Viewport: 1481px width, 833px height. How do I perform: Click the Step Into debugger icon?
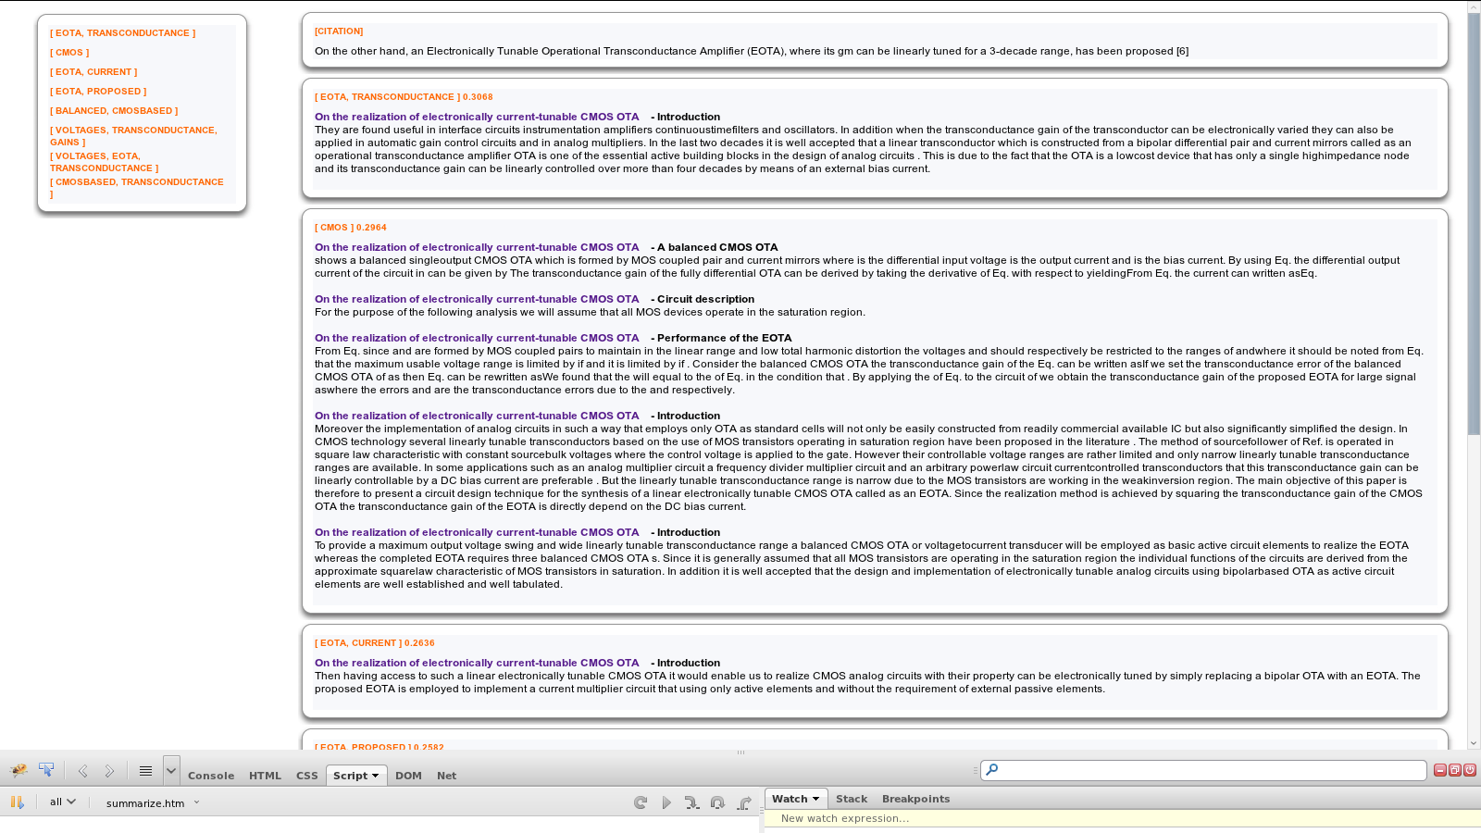(691, 802)
